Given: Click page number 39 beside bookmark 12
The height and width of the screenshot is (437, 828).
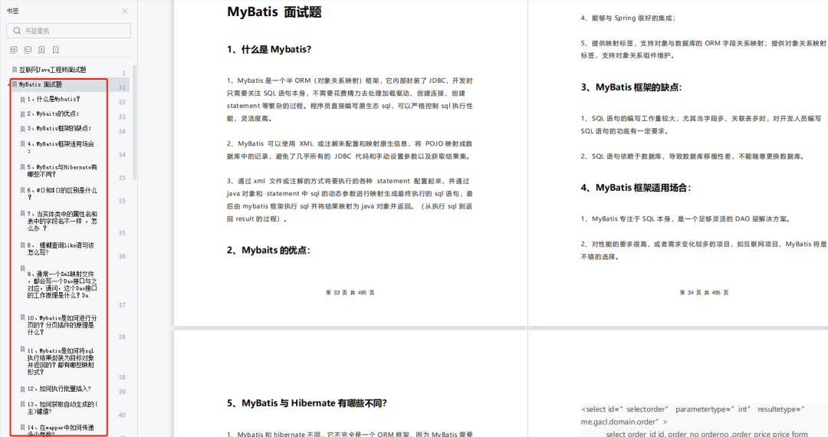Looking at the screenshot, I should point(122,392).
